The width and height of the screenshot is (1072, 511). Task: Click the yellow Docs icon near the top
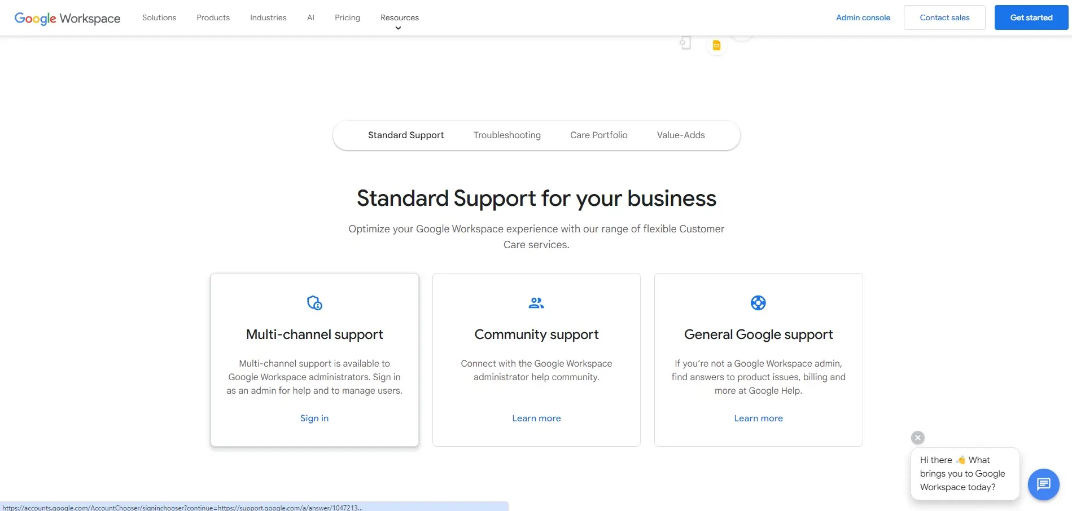pyautogui.click(x=716, y=46)
